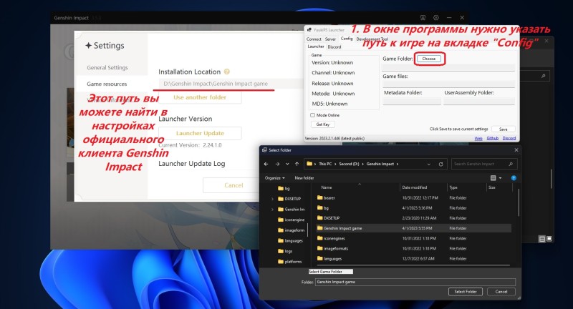Click the Select Folder button
This screenshot has height=309, width=573.
click(x=464, y=292)
